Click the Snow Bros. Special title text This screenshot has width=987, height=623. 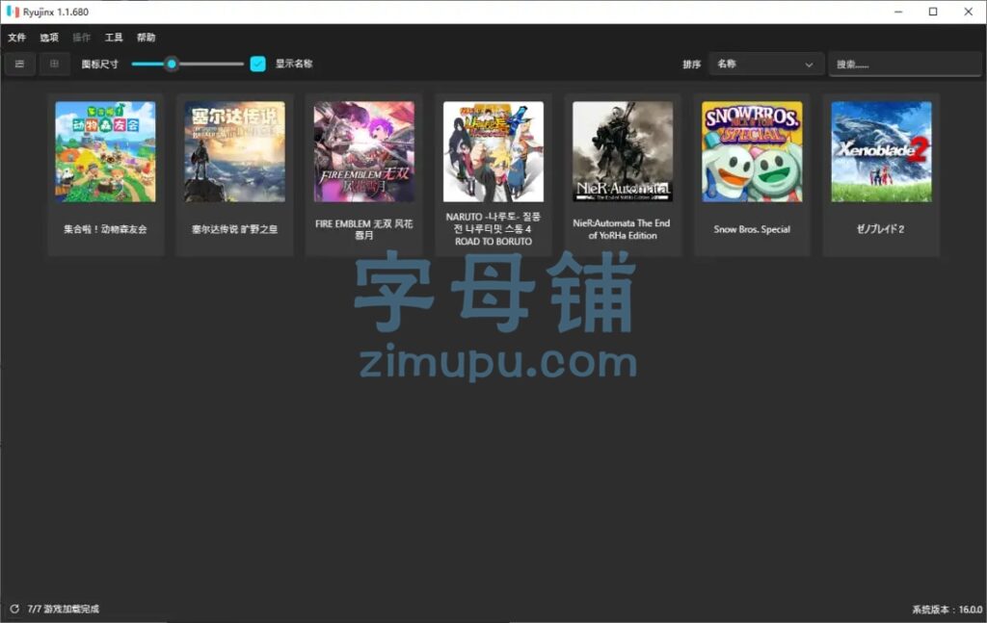click(x=752, y=229)
